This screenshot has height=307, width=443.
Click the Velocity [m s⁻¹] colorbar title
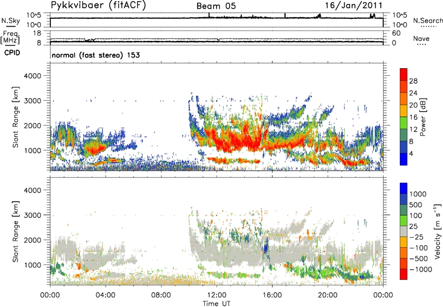tap(437, 231)
